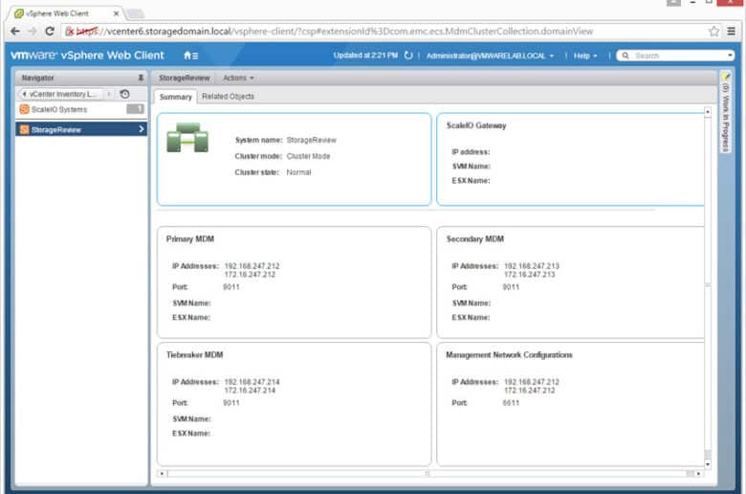The image size is (746, 494).
Task: Pin the Navigator panel
Action: [141, 78]
